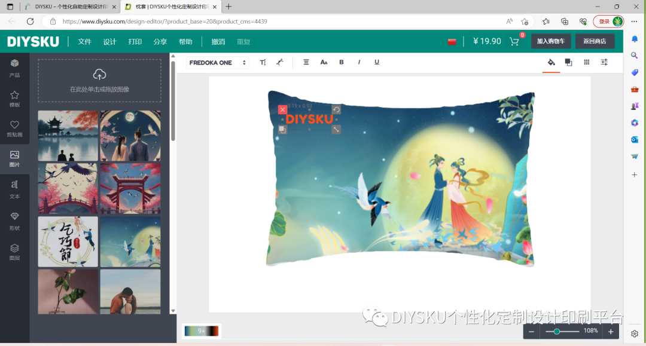Image resolution: width=646 pixels, height=346 pixels.
Task: Change language via the red flag icon
Action: 452,42
